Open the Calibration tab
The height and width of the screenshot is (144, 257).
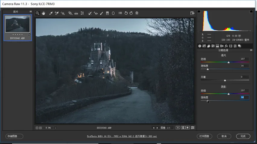231,46
